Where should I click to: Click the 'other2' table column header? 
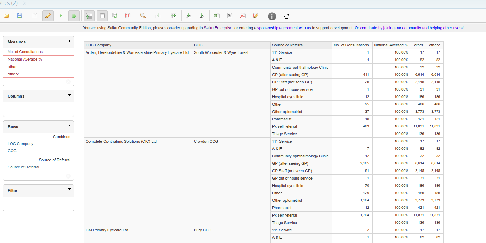click(435, 45)
